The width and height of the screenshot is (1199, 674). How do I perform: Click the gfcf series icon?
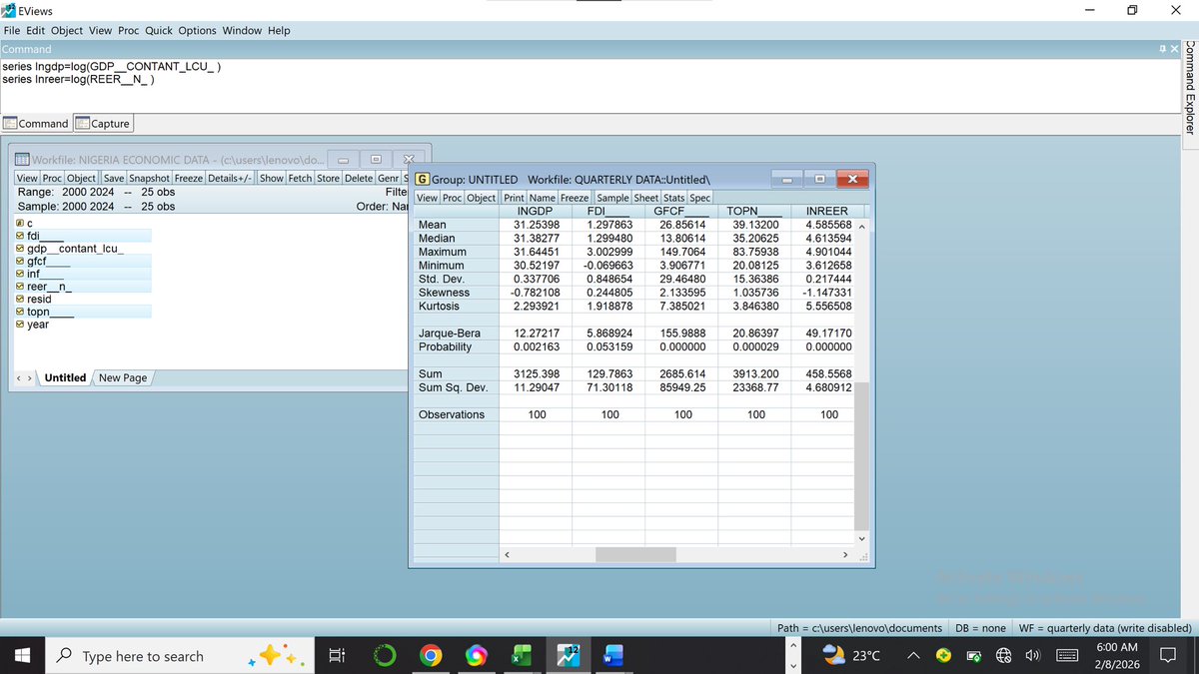point(21,261)
